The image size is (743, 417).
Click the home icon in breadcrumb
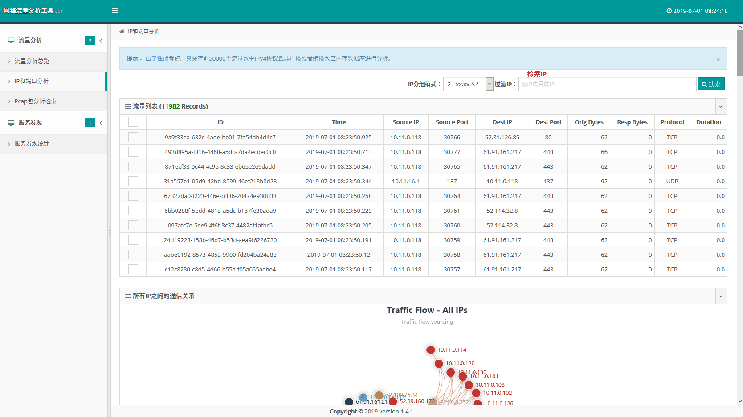pos(122,32)
